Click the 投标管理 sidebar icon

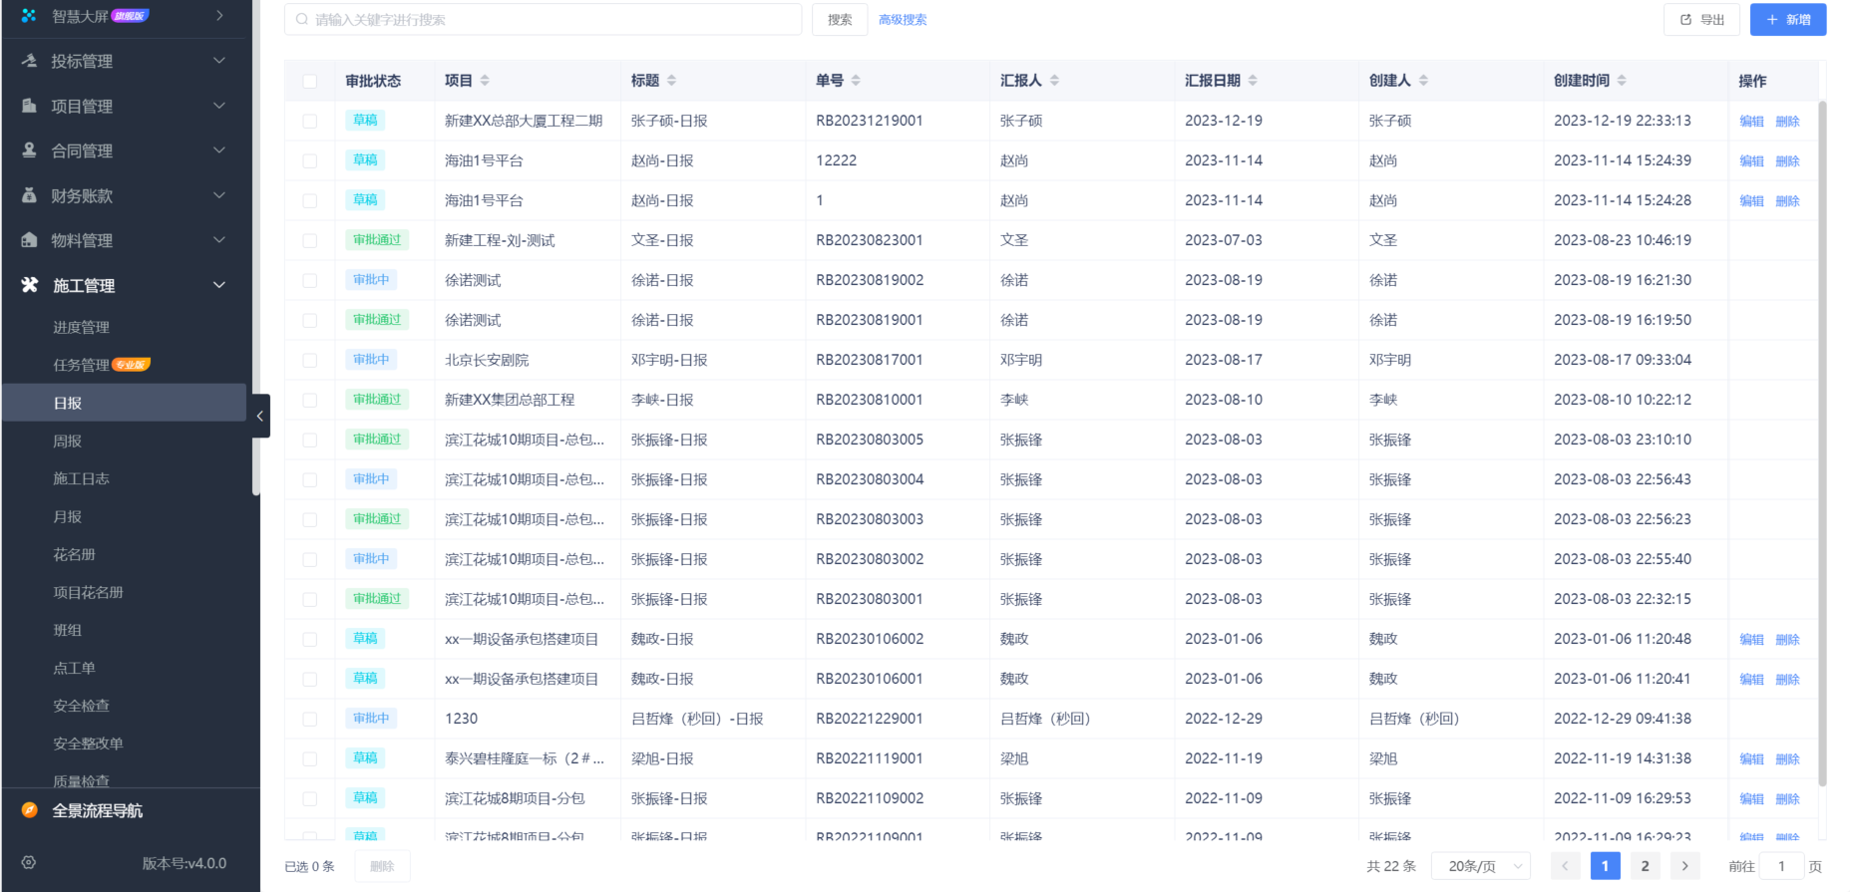pyautogui.click(x=29, y=61)
